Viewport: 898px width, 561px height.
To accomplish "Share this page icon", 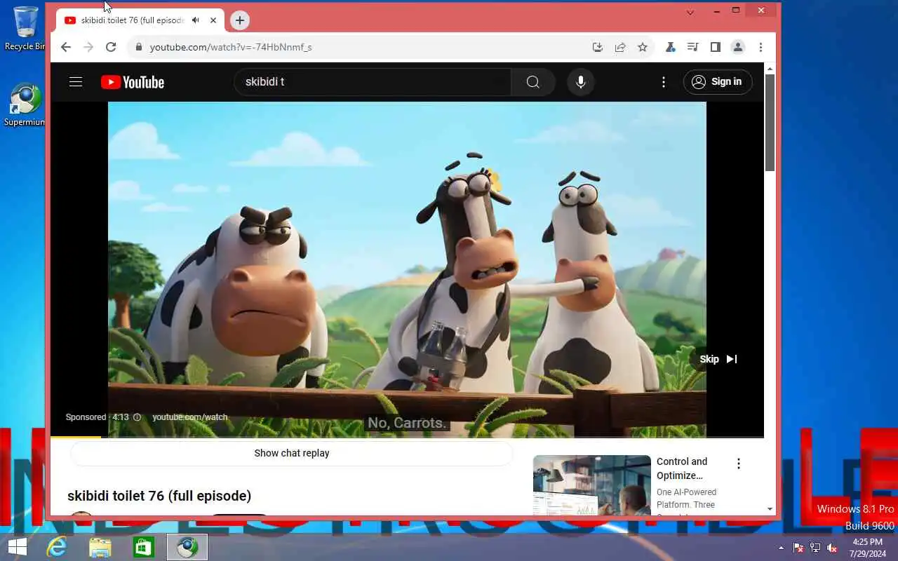I will [x=620, y=47].
